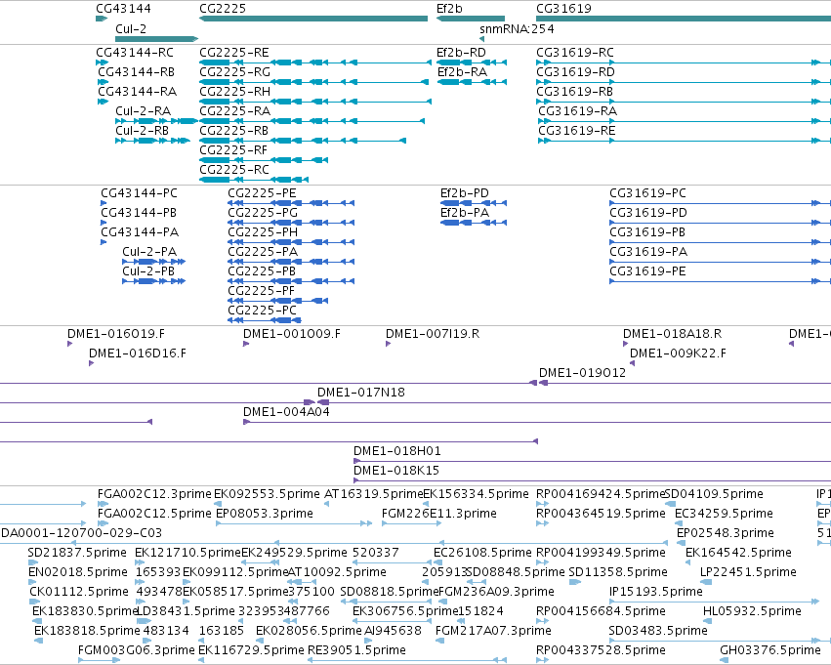Select protein CG2225-PH
The height and width of the screenshot is (665, 831).
click(263, 232)
